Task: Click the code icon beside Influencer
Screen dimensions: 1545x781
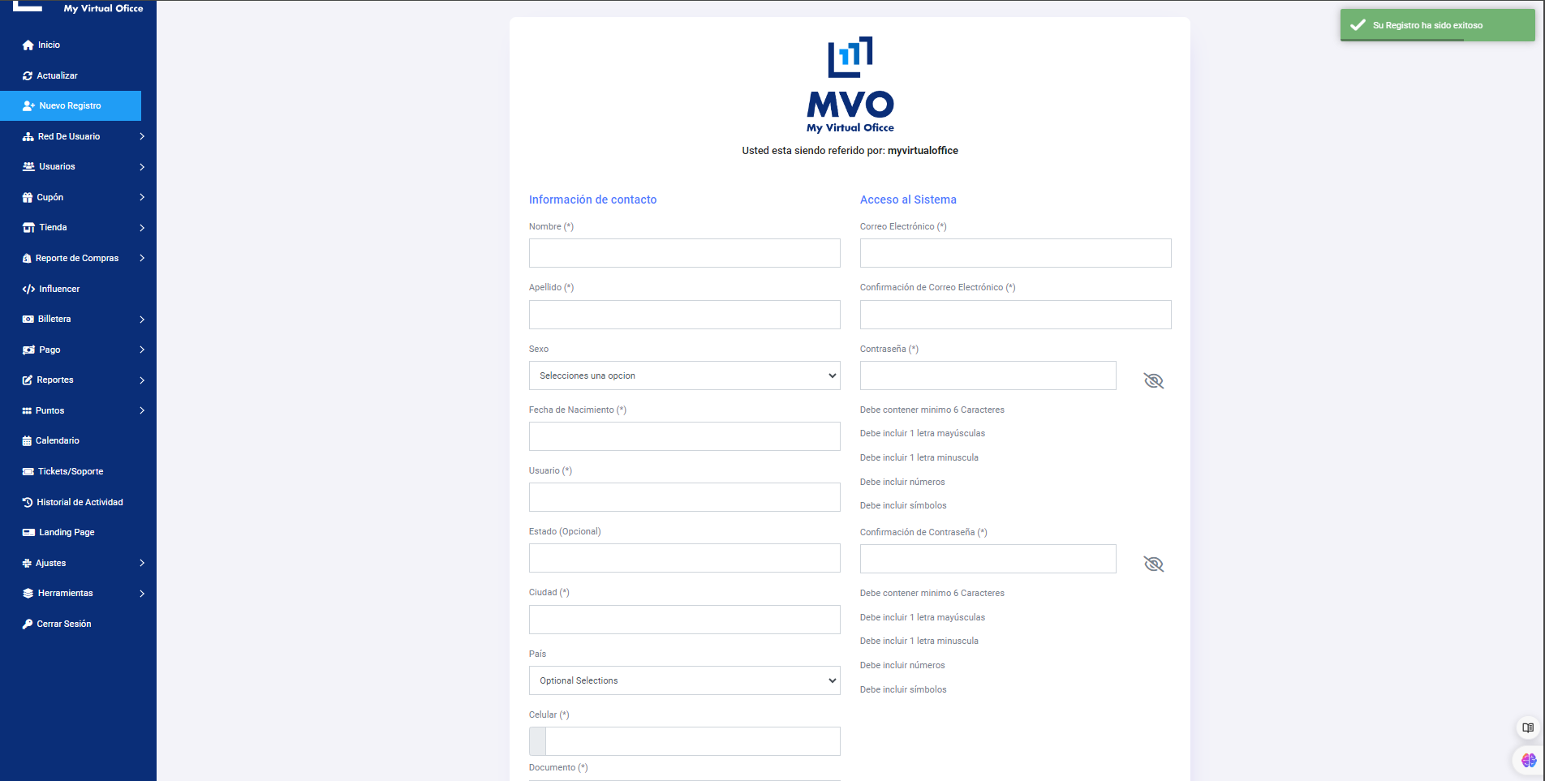Action: coord(28,289)
